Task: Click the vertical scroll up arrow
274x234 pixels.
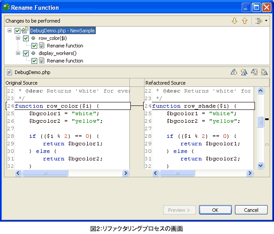Action: pos(260,90)
